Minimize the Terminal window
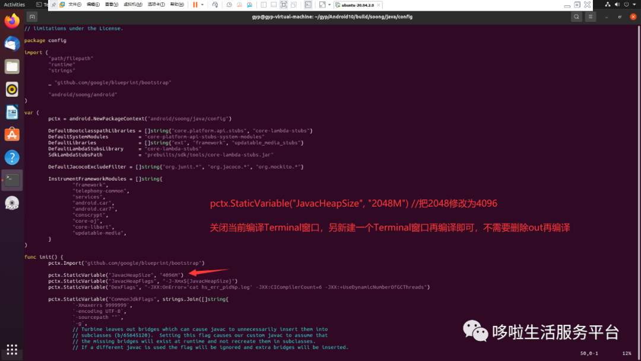 point(607,17)
